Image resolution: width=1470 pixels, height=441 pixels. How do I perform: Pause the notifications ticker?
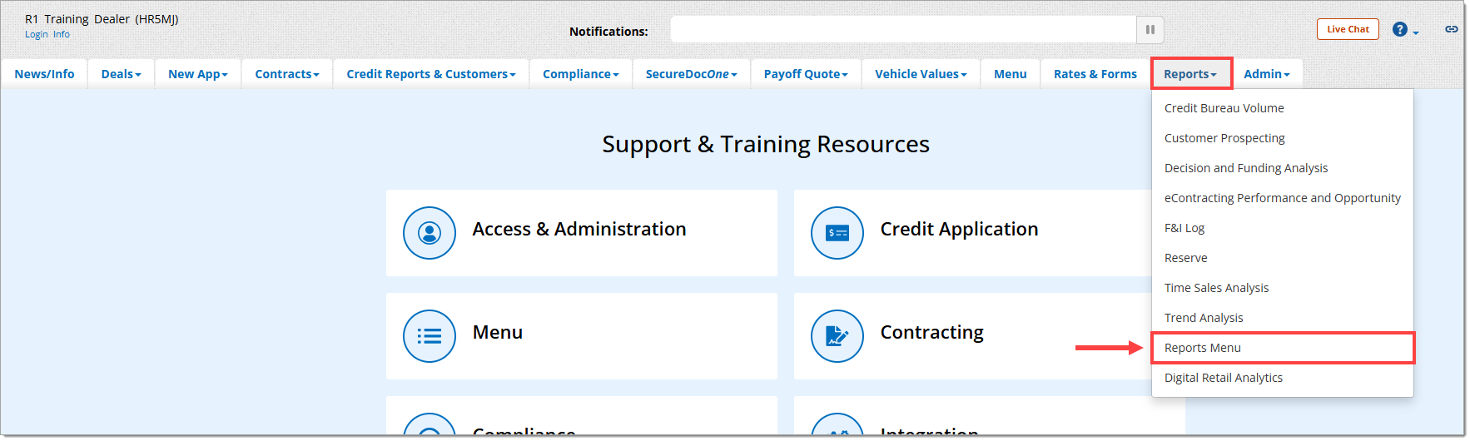[1150, 30]
